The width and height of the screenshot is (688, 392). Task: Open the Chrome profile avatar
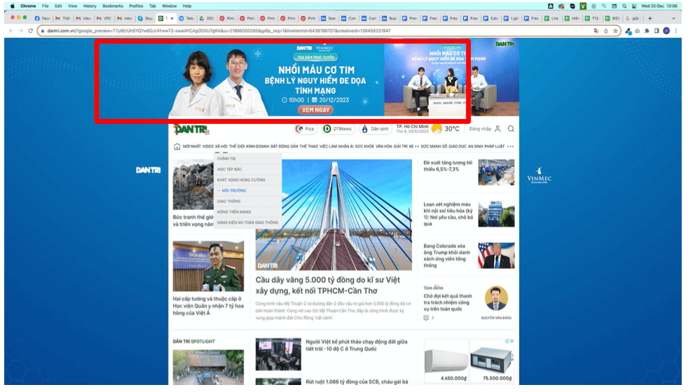click(x=666, y=31)
